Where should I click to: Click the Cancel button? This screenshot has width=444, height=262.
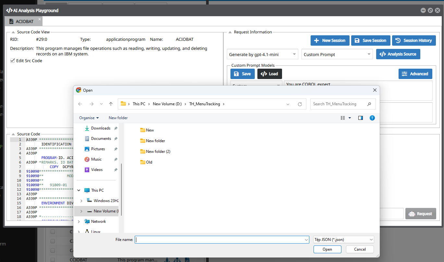(360, 249)
